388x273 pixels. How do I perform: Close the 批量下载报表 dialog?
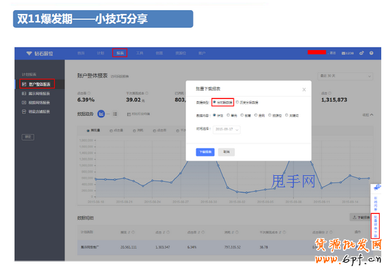pos(304,90)
